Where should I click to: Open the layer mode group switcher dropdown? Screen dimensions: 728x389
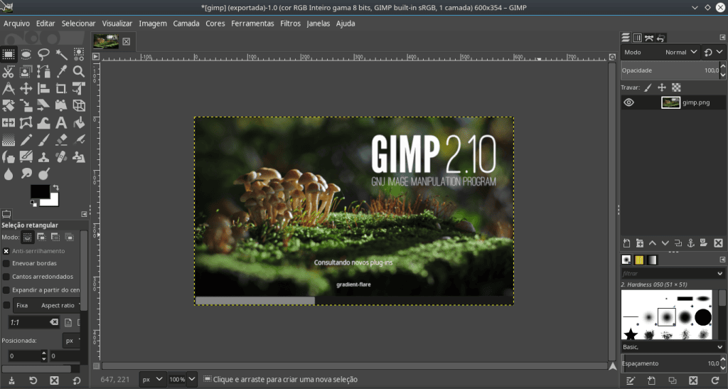tap(714, 53)
